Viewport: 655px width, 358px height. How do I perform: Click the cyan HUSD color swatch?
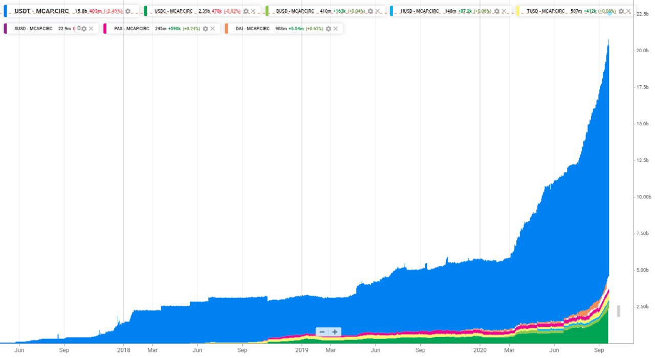(x=391, y=11)
